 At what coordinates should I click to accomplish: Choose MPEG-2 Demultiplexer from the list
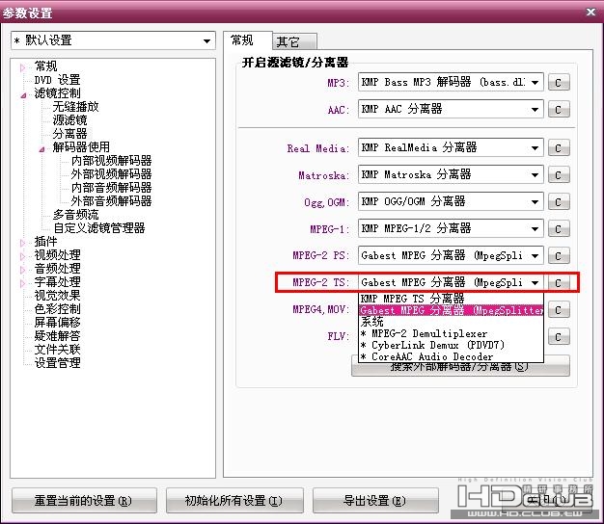451,333
